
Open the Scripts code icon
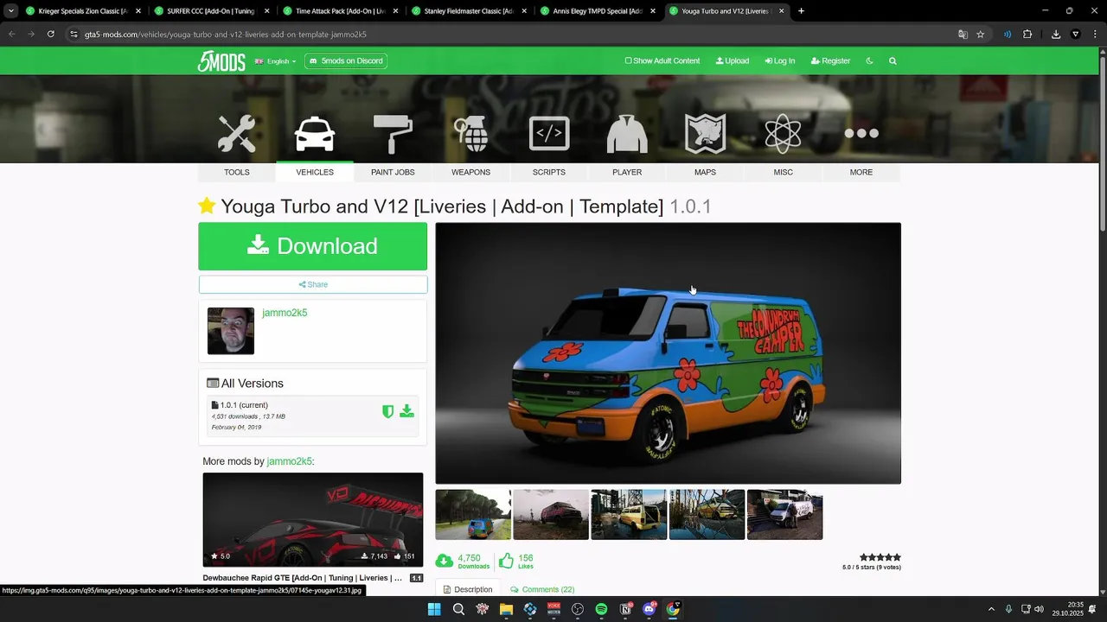549,134
